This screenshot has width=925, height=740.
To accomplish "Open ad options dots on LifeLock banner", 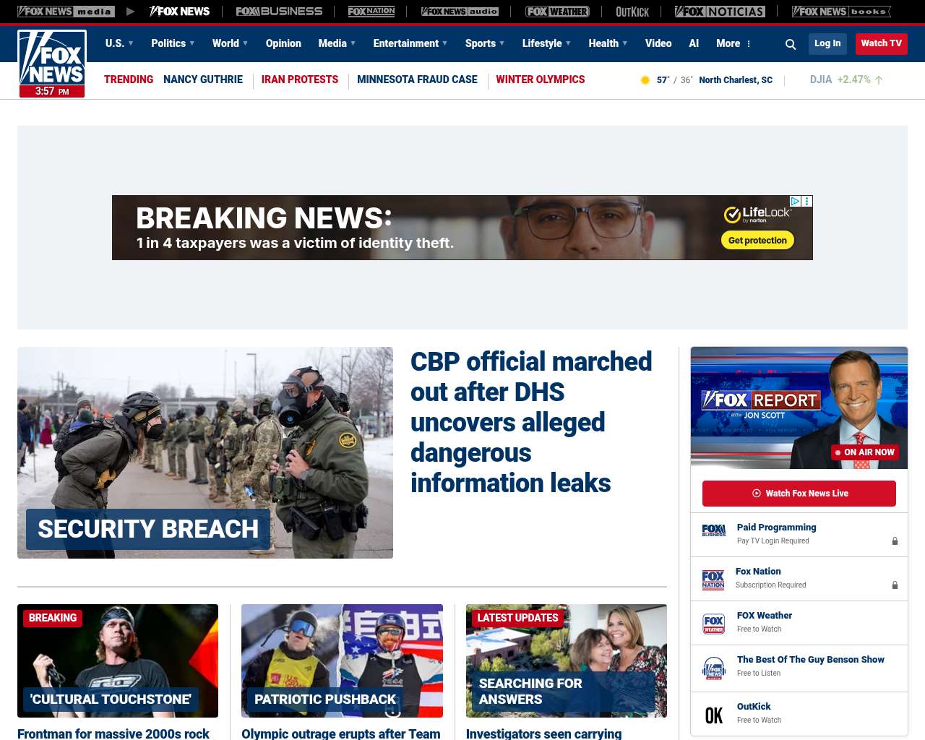I will 807,202.
